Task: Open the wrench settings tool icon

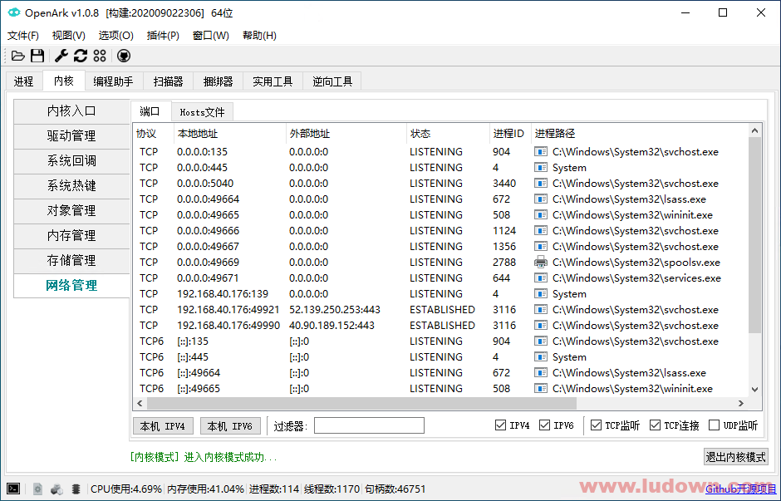Action: (61, 56)
